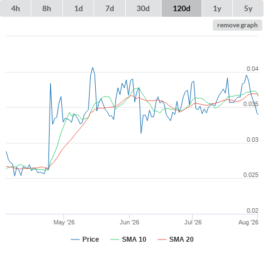This screenshot has height=254, width=264.
Task: Switch to the 8h time range
Action: pos(47,8)
